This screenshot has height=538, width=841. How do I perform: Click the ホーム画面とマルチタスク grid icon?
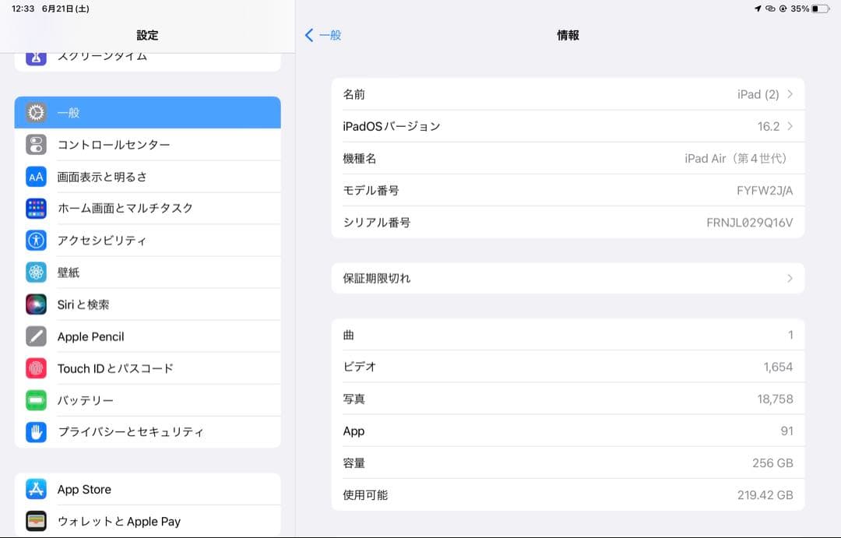(x=35, y=208)
